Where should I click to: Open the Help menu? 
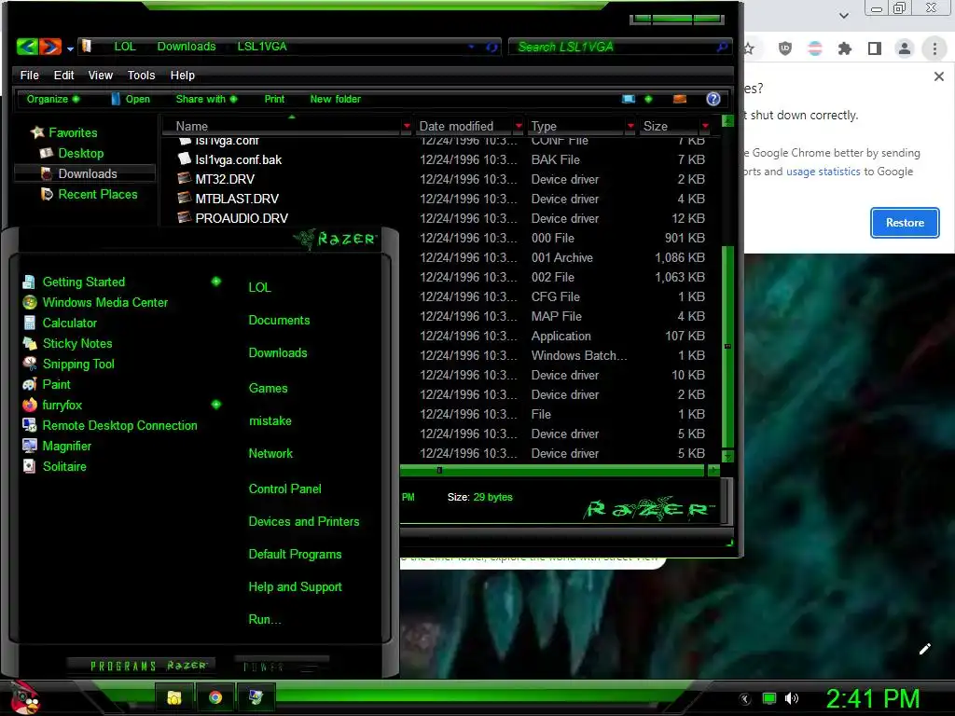pos(182,75)
